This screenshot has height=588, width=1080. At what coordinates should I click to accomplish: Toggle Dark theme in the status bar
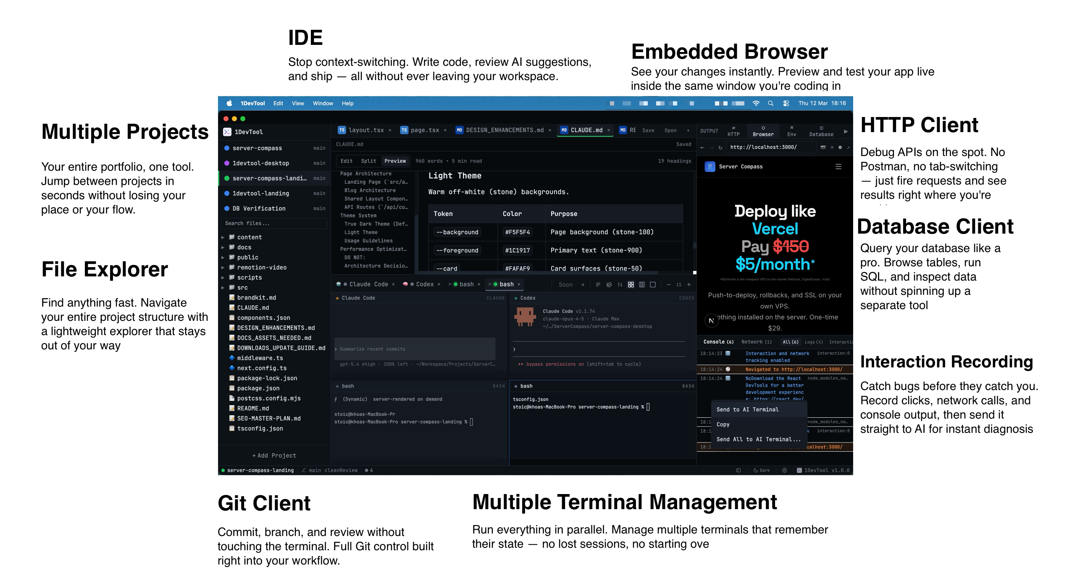(x=761, y=470)
